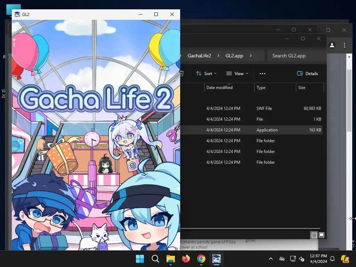356x267 pixels.
Task: Select the third File folder row
Action: click(x=252, y=162)
